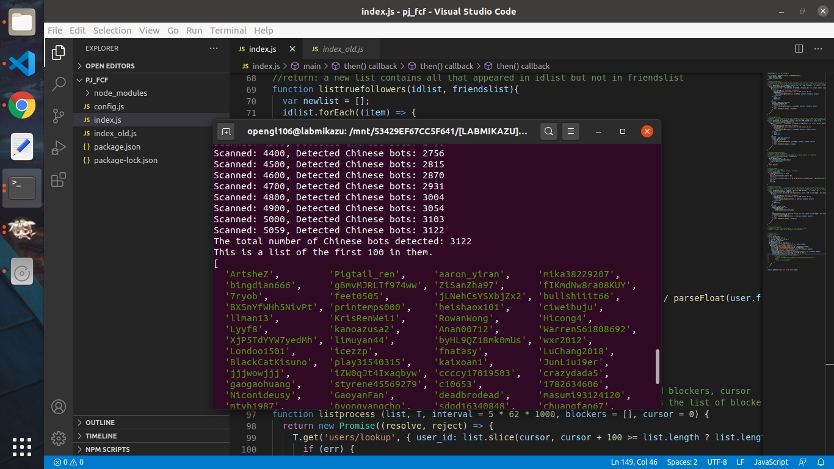Open the Extensions view
Viewport: 834px width, 469px height.
click(x=59, y=180)
